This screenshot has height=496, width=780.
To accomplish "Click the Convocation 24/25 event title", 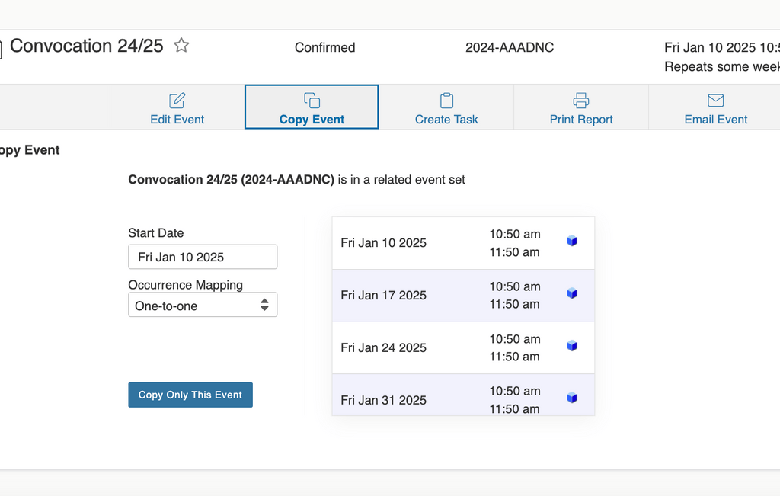I will 87,46.
